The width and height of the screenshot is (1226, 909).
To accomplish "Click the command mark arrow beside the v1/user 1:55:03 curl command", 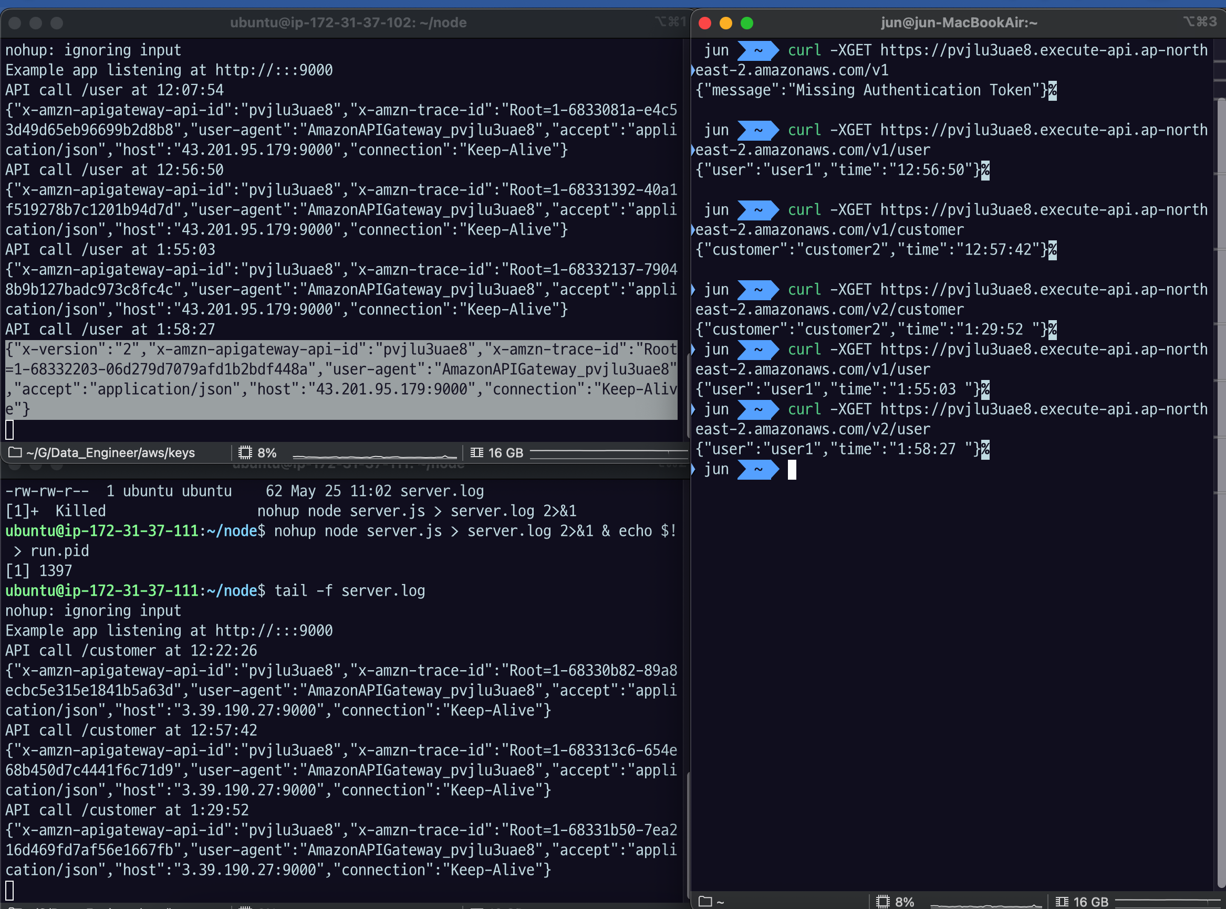I will click(693, 350).
